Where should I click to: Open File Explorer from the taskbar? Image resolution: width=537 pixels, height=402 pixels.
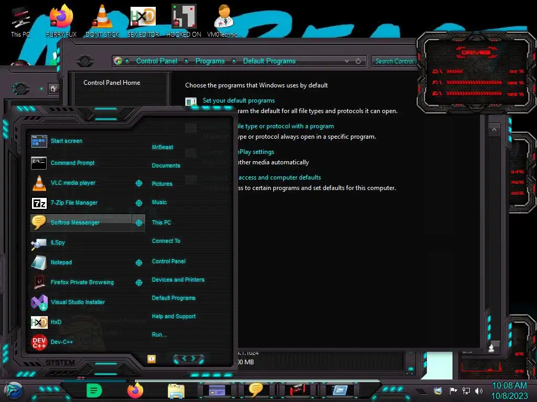point(176,391)
